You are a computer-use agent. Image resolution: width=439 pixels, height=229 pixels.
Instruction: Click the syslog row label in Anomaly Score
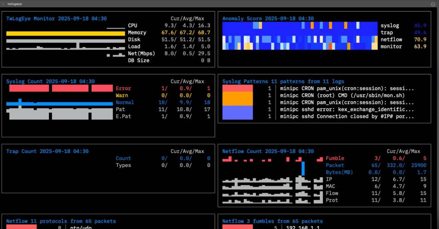[x=390, y=25]
